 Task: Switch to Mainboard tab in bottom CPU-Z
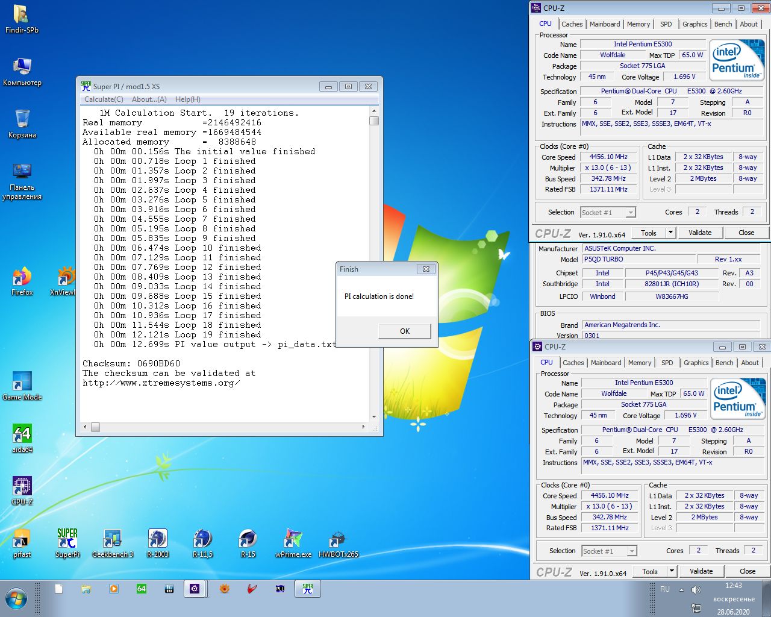tap(606, 363)
